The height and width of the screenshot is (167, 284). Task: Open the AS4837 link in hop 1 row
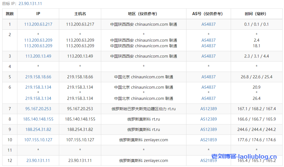click(x=208, y=24)
